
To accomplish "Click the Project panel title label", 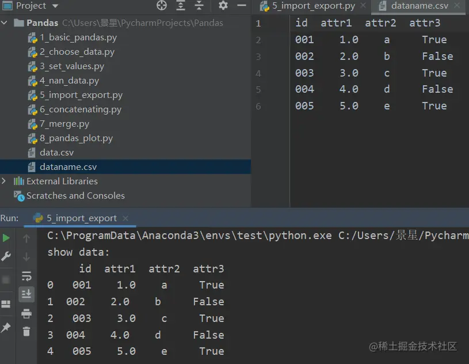I will point(31,5).
